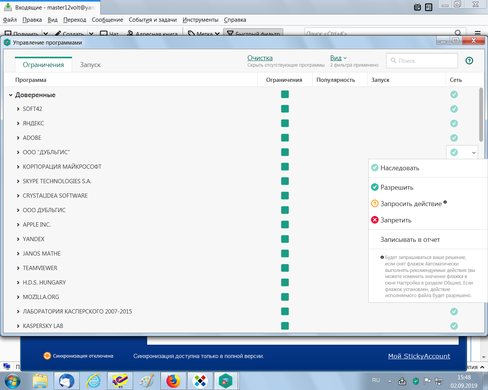Open the Файл menu in Thunderbird
488x390 pixels.
(10, 20)
